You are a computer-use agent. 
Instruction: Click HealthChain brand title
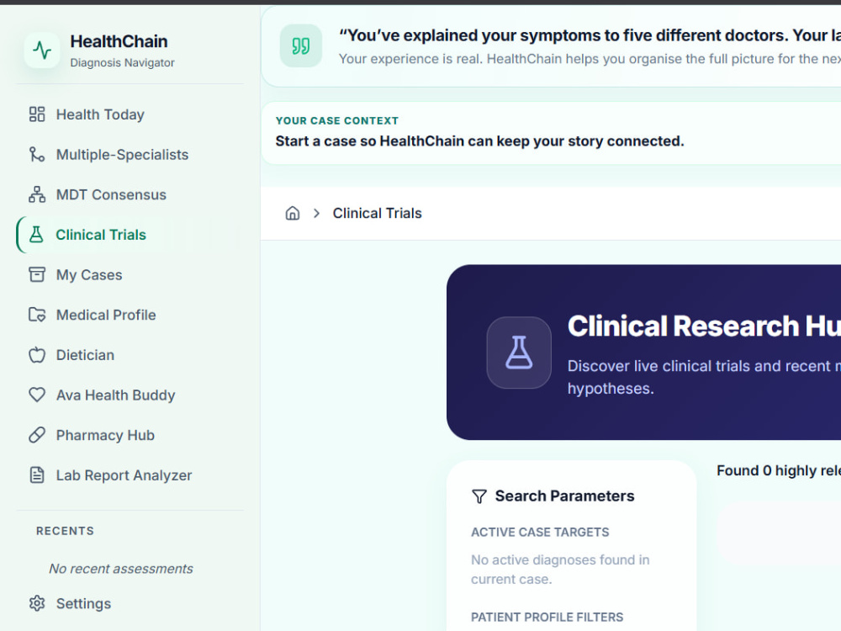tap(119, 41)
